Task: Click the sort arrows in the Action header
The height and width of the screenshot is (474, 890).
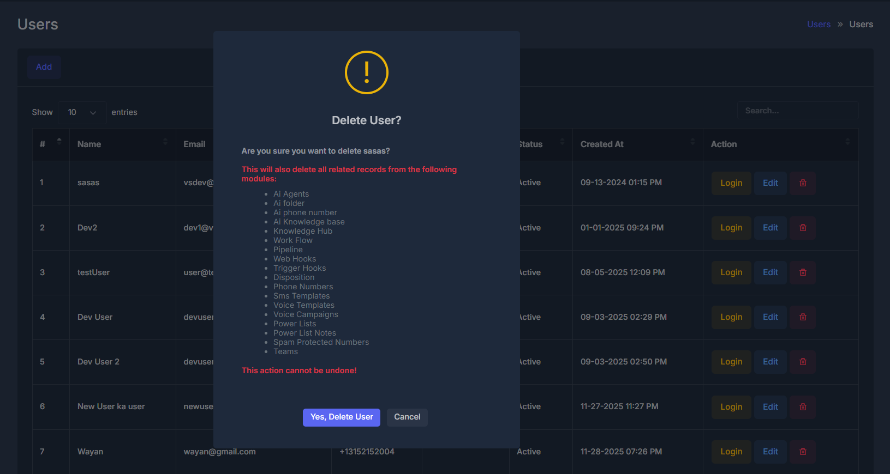Action: (x=847, y=142)
